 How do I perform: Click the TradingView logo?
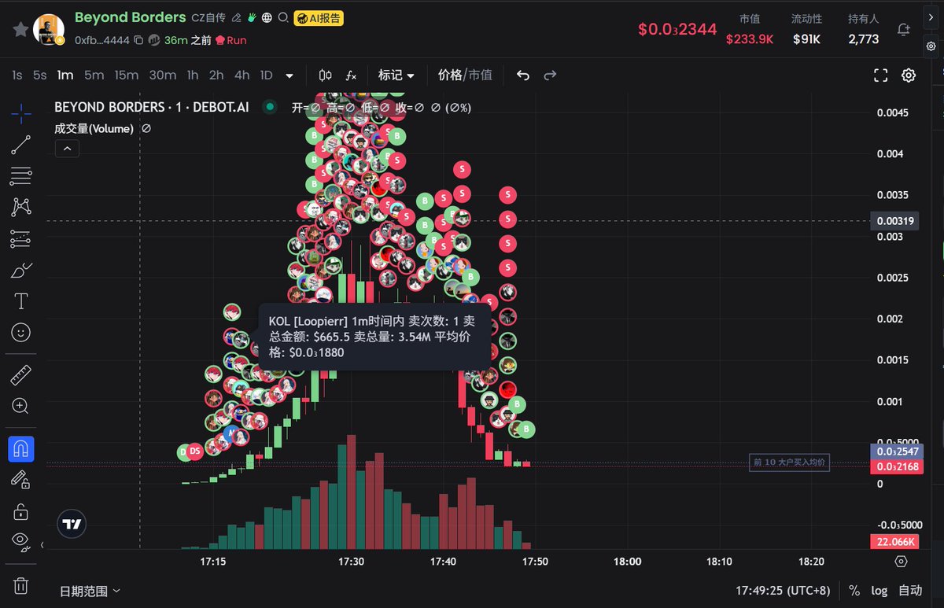72,524
